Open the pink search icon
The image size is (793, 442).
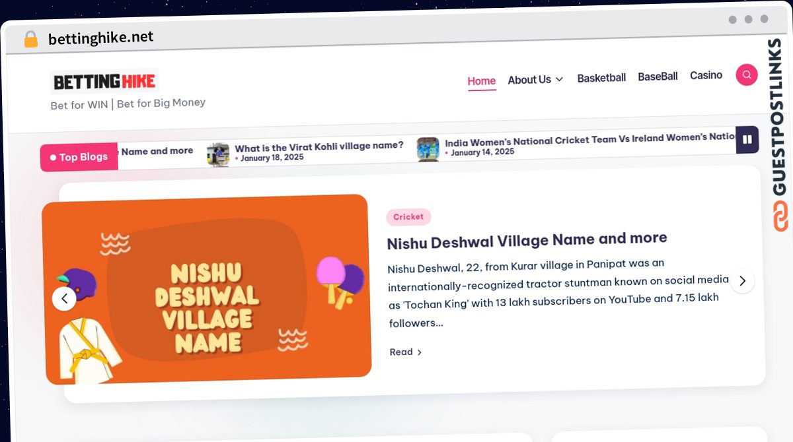747,75
